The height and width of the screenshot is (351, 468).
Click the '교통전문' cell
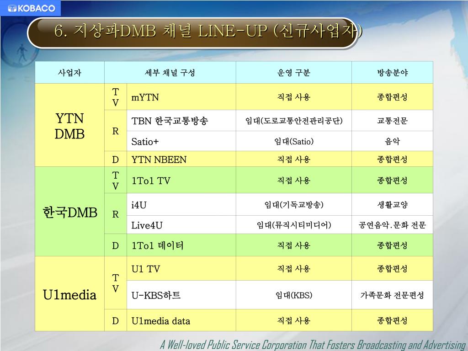(x=392, y=121)
